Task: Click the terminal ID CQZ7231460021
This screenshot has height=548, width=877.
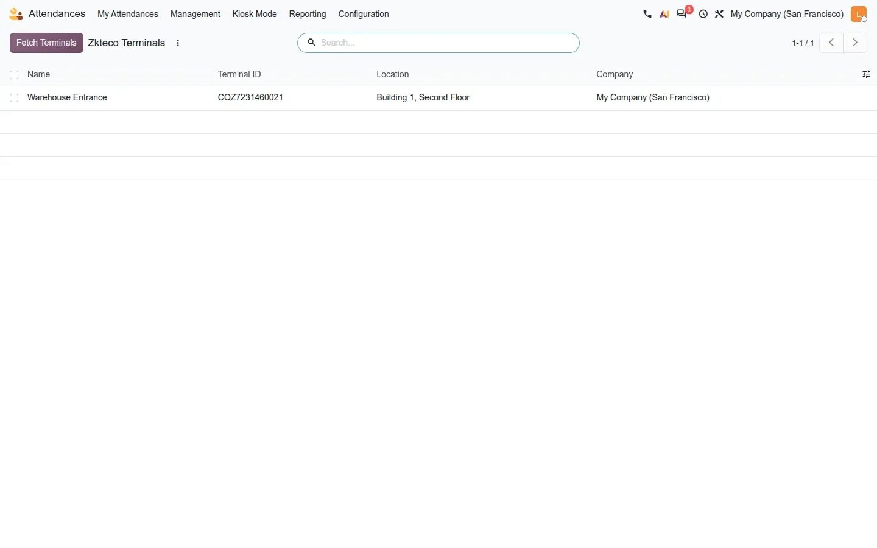Action: point(250,97)
